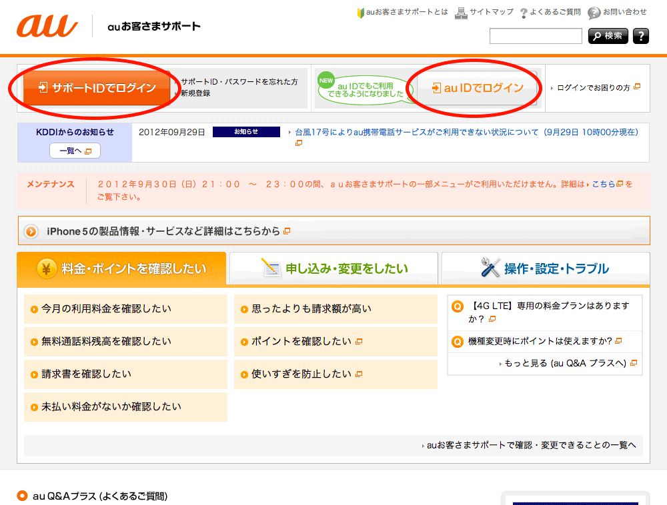Select the 料金・ポイントを確認したい tab
The height and width of the screenshot is (505, 667).
[121, 268]
